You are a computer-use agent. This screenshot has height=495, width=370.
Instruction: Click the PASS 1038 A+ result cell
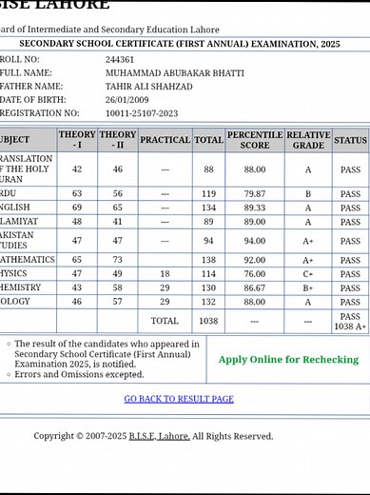(350, 321)
